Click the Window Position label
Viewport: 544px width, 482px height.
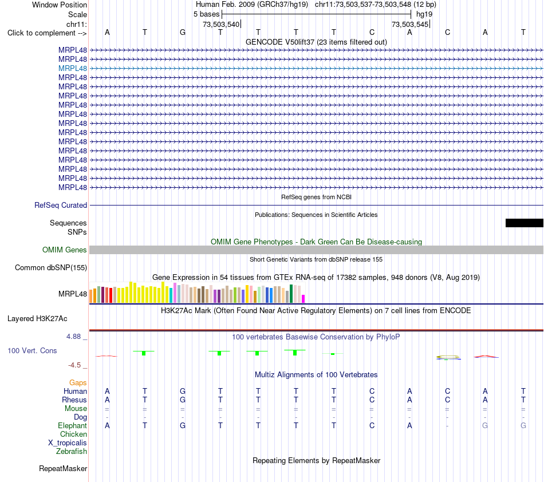tap(60, 5)
